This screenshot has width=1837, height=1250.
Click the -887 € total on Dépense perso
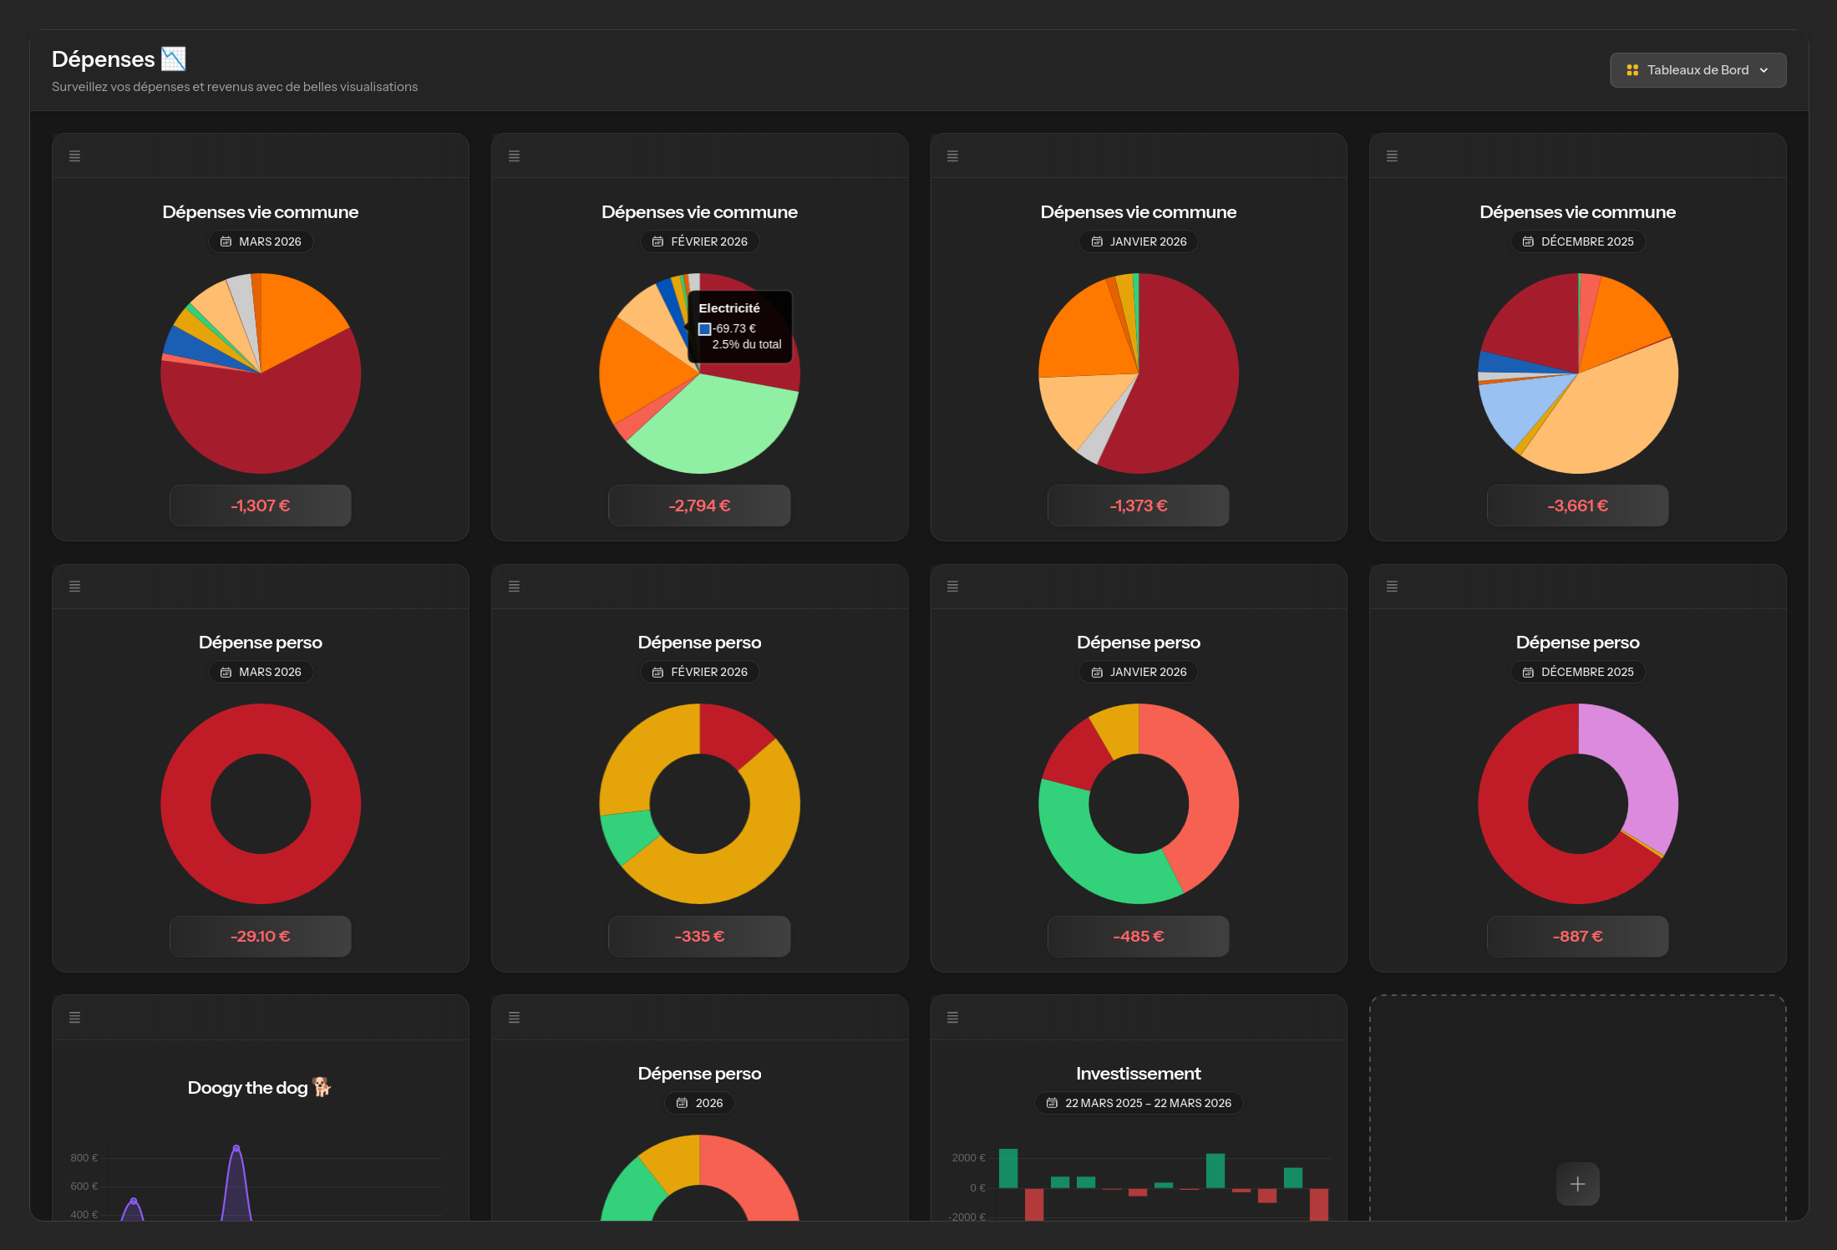[1577, 936]
